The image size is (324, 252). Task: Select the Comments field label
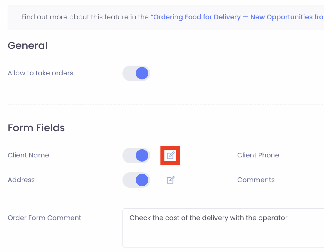pyautogui.click(x=256, y=180)
